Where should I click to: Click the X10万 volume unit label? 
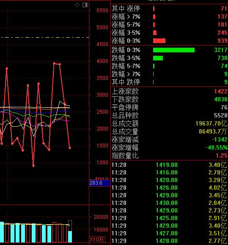97,240
